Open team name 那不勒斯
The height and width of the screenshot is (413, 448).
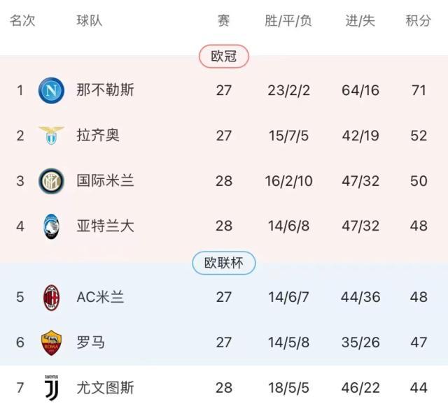[106, 90]
